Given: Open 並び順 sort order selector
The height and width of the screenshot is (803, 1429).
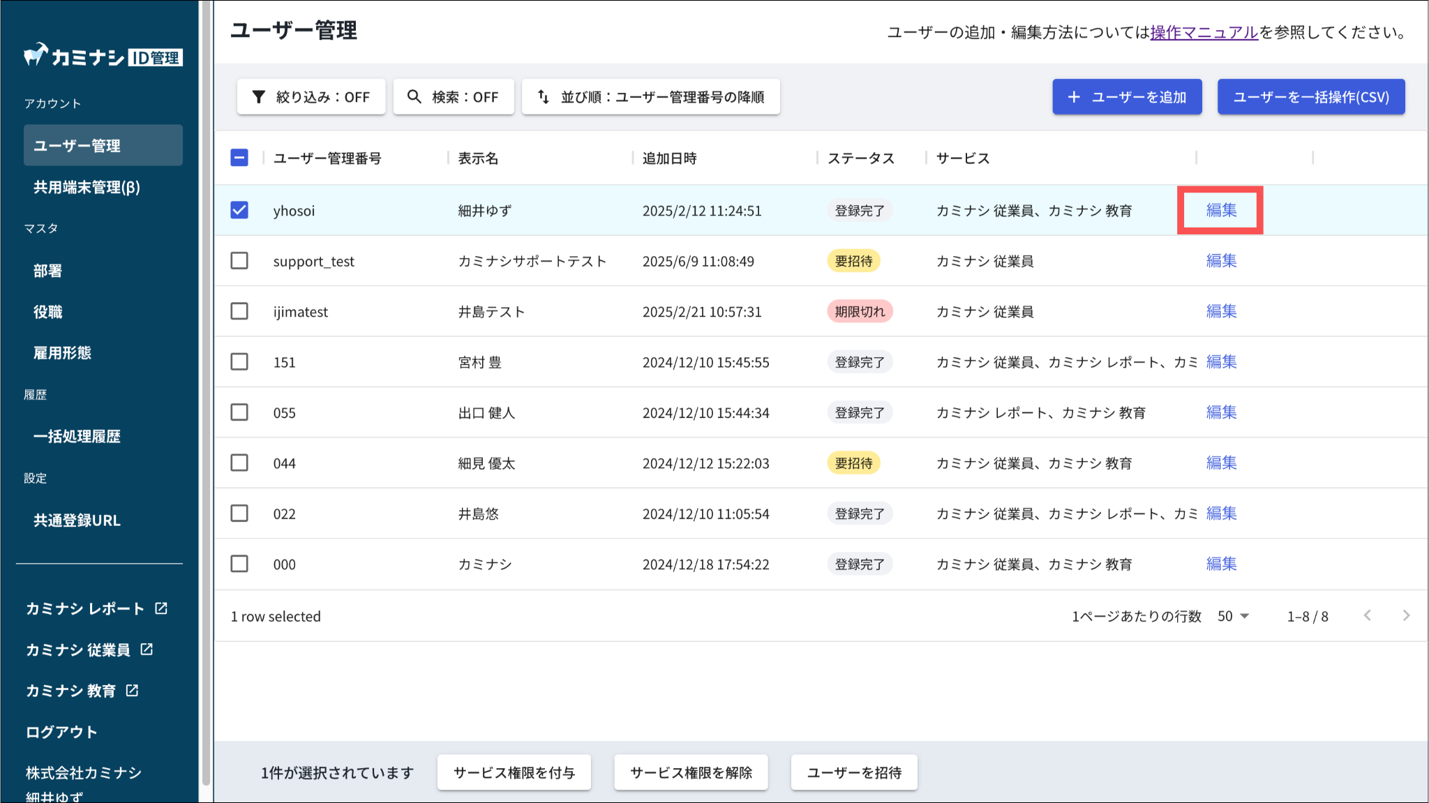Looking at the screenshot, I should tap(650, 97).
